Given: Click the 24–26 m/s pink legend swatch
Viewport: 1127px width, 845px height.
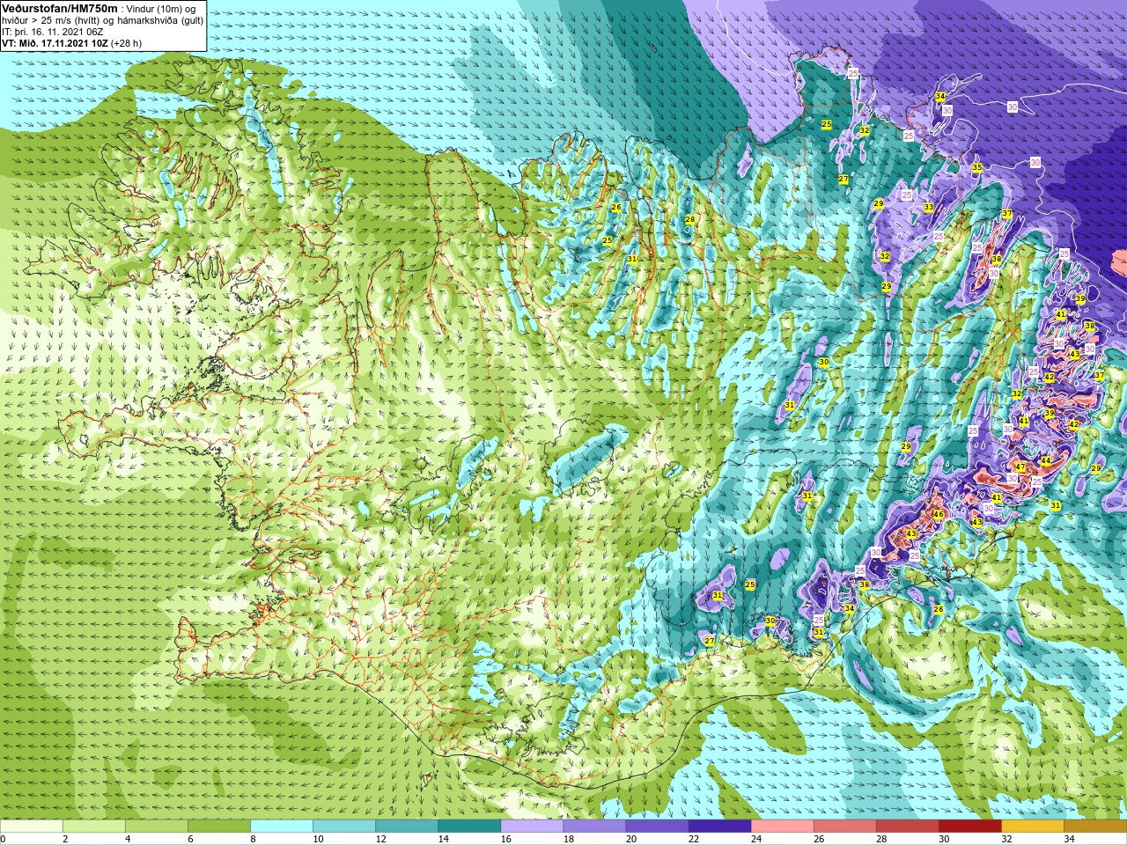Looking at the screenshot, I should 782,827.
